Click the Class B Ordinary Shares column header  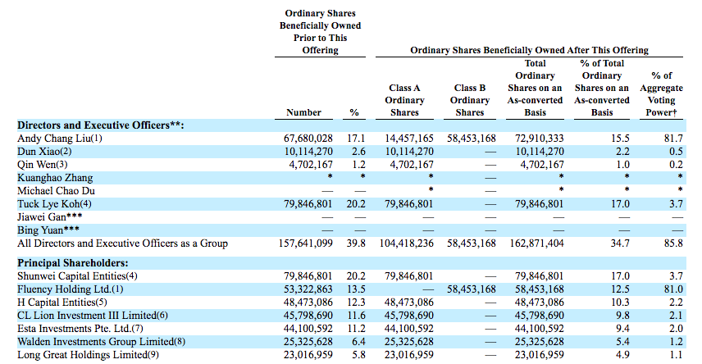[471, 100]
